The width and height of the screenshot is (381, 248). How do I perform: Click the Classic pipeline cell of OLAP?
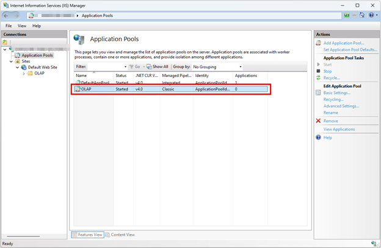coord(168,89)
